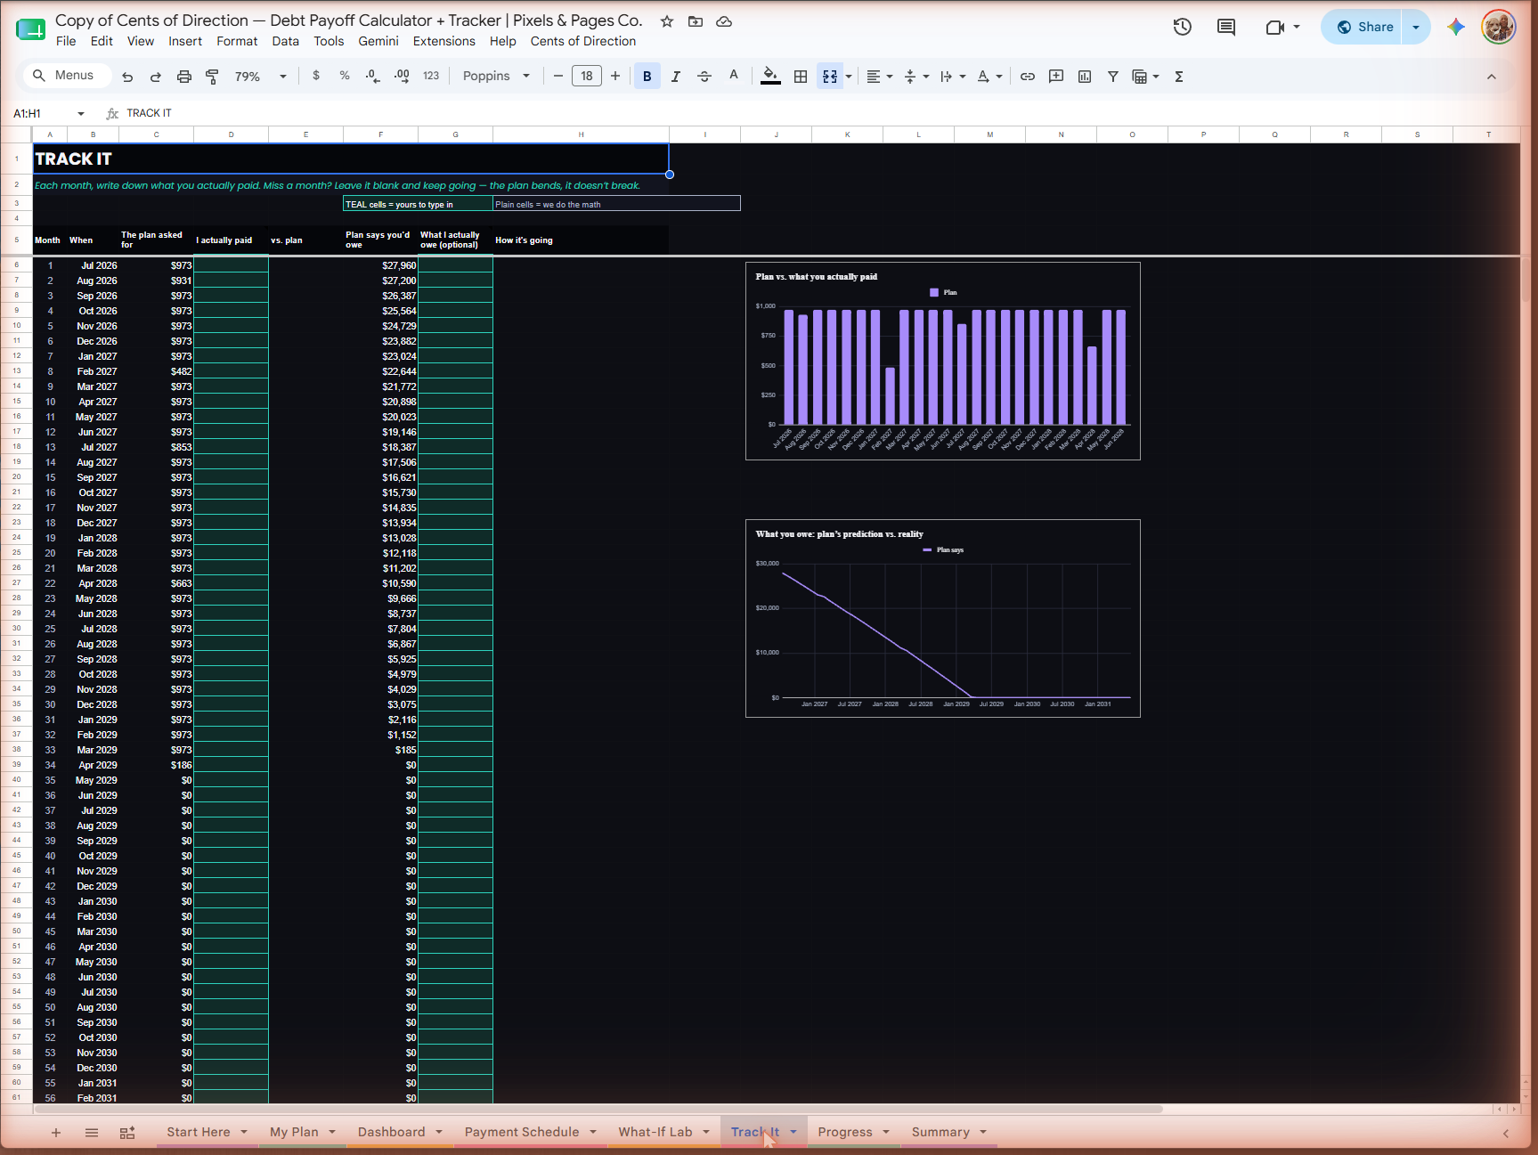Toggle bold formatting
Viewport: 1538px width, 1155px height.
647,77
